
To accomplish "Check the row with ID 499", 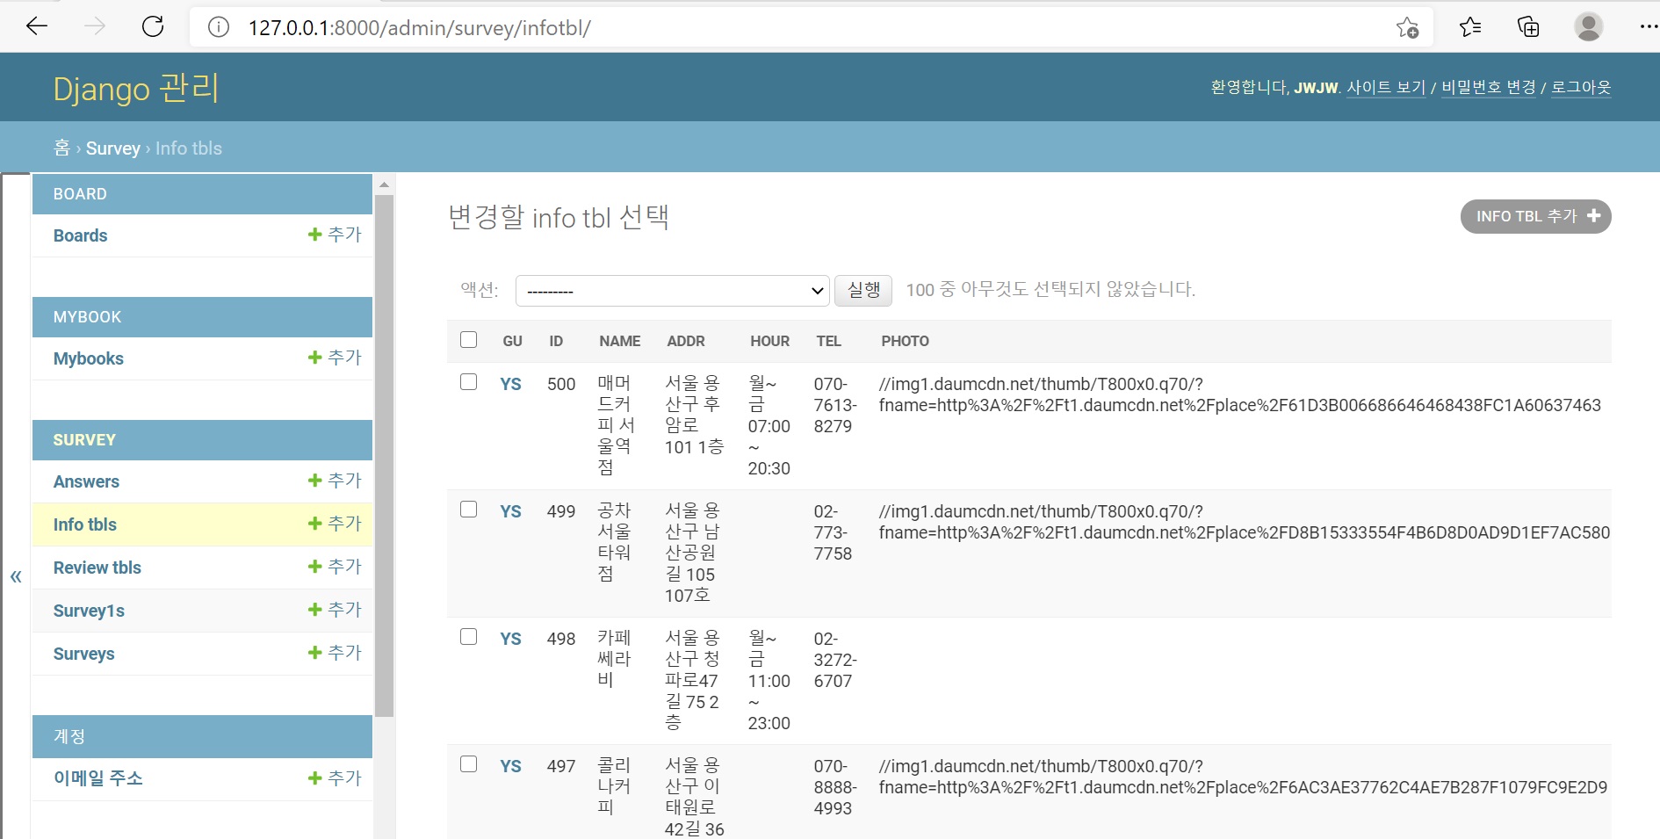I will coord(469,510).
